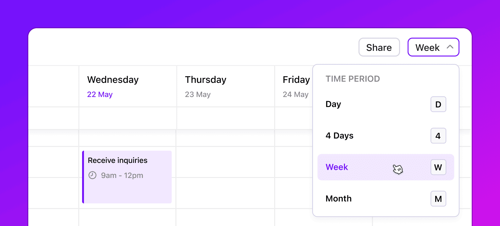The image size is (500, 226).
Task: Click the M shortcut key badge
Action: point(438,198)
